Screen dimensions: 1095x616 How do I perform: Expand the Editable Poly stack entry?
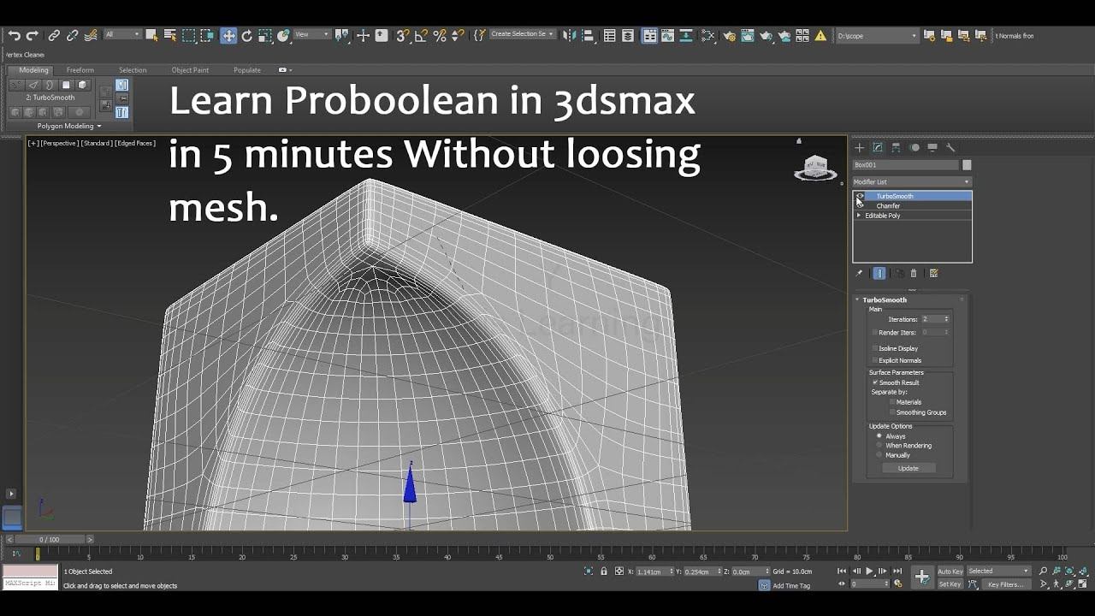pyautogui.click(x=859, y=216)
